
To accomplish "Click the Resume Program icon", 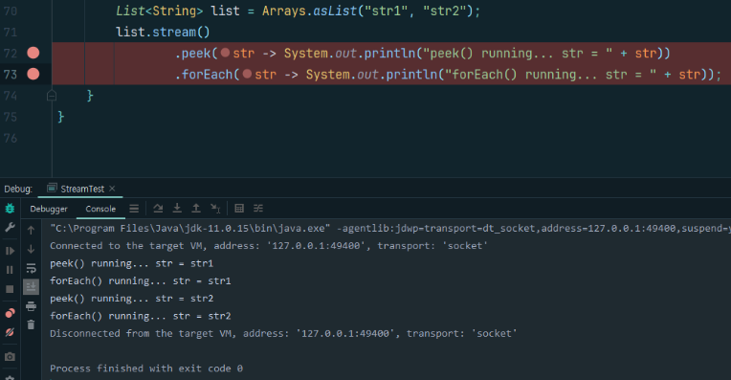I will tap(10, 251).
